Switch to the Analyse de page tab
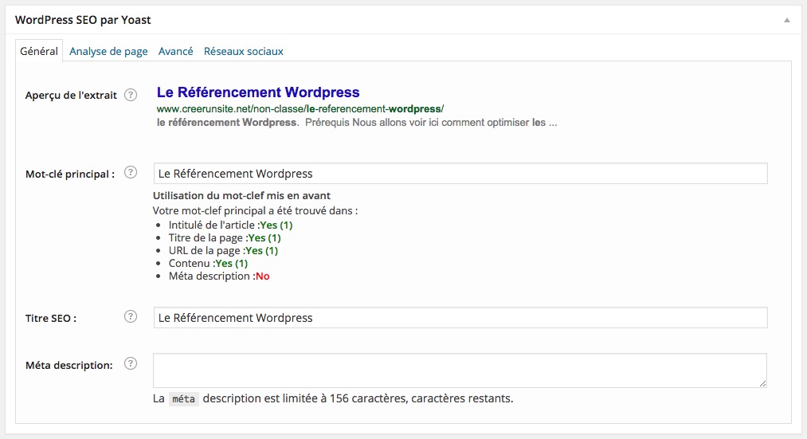The image size is (807, 439). point(108,52)
